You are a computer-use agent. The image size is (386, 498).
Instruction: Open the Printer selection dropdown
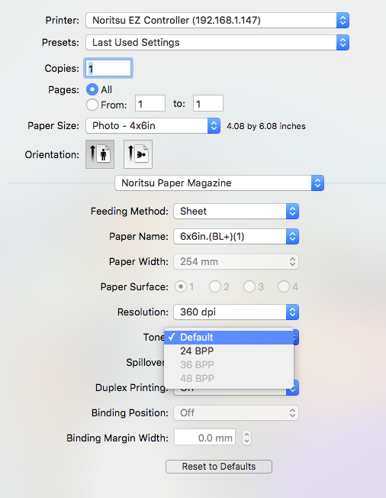pos(217,21)
